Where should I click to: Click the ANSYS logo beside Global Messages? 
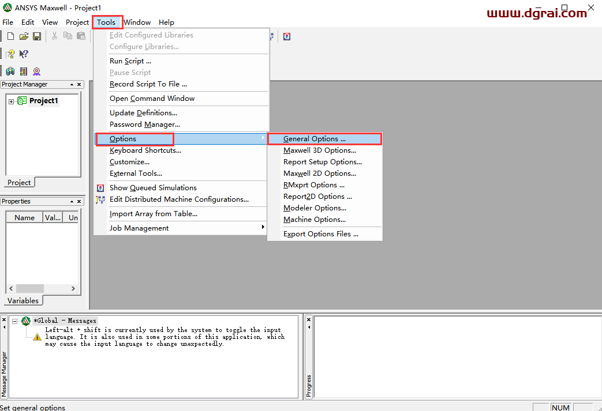pos(26,321)
